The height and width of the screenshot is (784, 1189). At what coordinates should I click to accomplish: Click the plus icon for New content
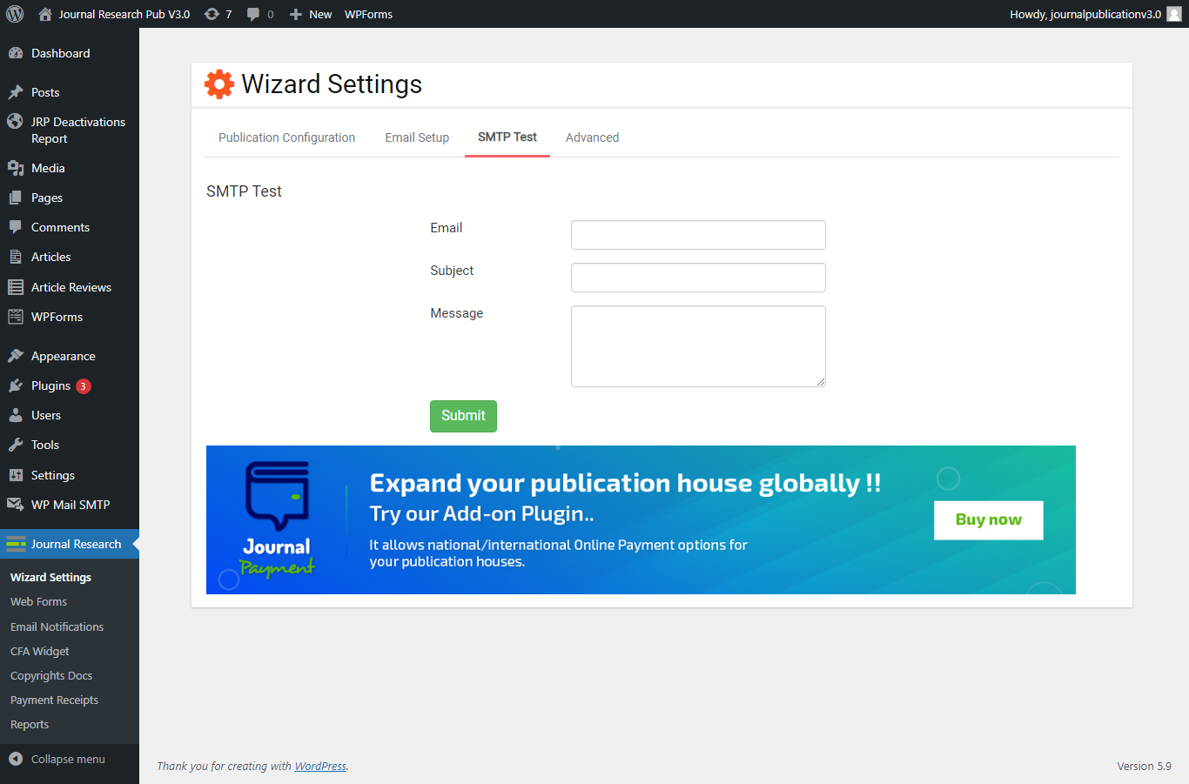[x=296, y=14]
